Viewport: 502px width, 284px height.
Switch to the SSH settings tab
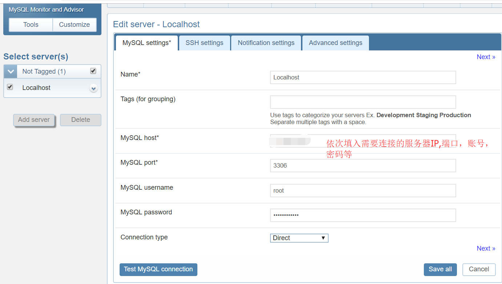(204, 42)
